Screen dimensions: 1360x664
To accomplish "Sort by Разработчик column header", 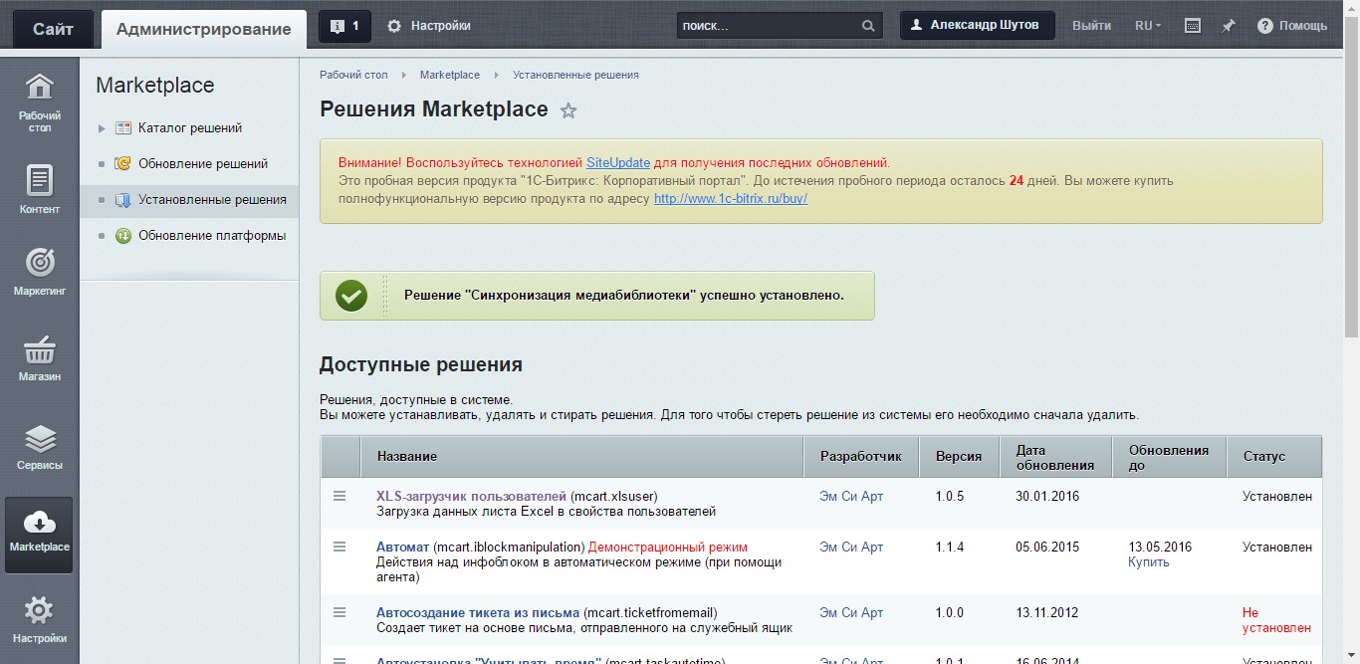I will 861,457.
